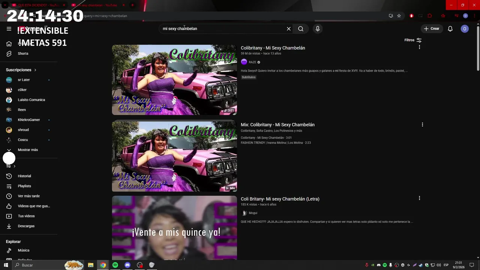Open Chrome from taskbar
480x270 pixels.
click(x=103, y=265)
